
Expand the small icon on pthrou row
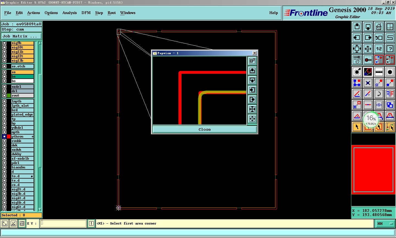point(32,136)
